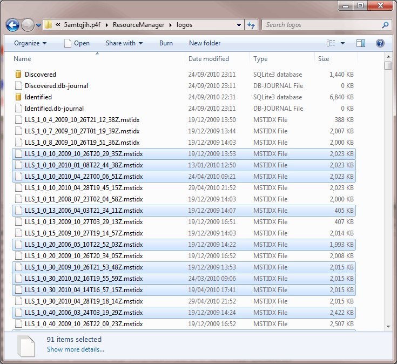Image resolution: width=397 pixels, height=364 pixels.
Task: Minimize the Explorer window
Action: pyautogui.click(x=346, y=5)
